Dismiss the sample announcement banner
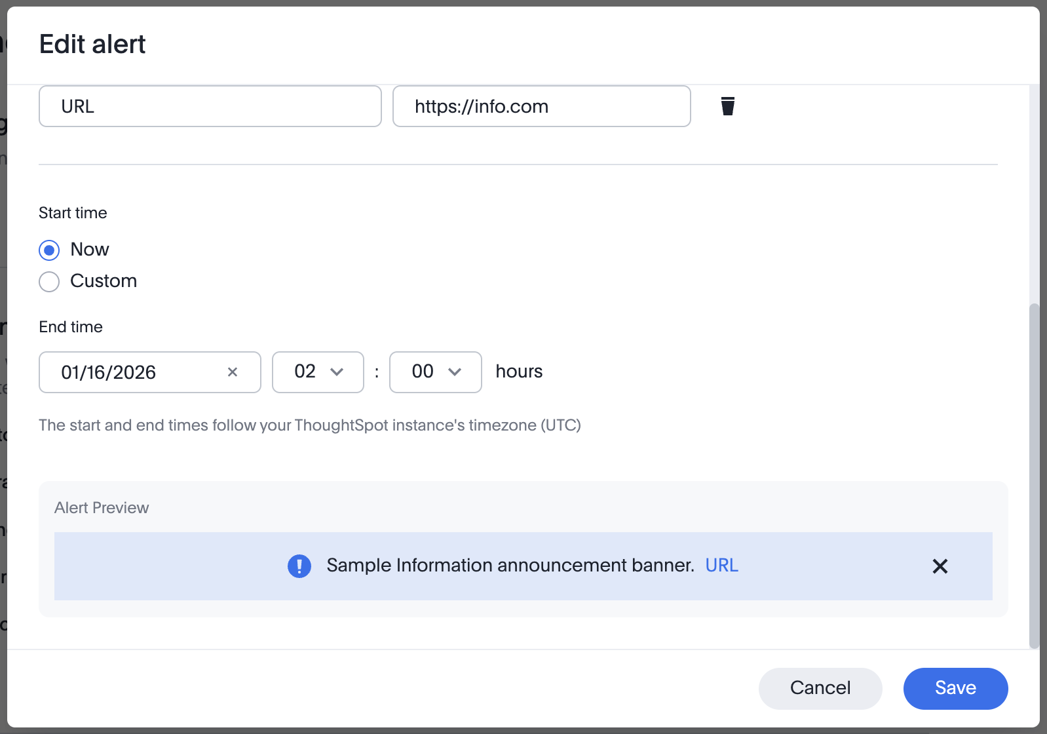This screenshot has height=734, width=1047. [x=940, y=566]
